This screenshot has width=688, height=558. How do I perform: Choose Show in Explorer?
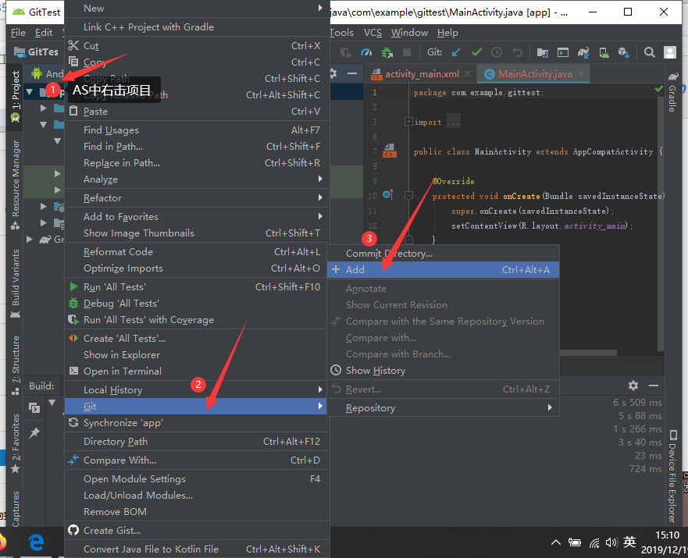196,354
